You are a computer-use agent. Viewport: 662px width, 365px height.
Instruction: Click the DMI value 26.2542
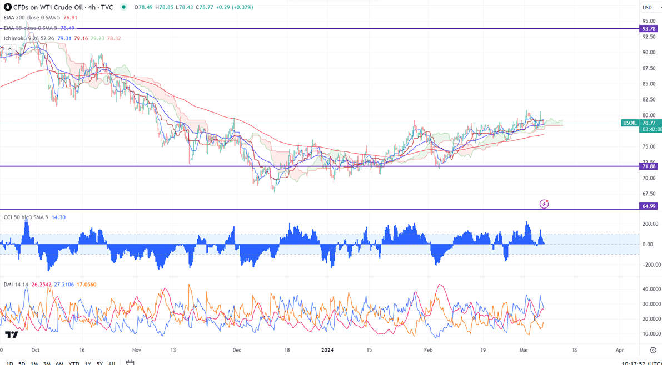(x=41, y=285)
